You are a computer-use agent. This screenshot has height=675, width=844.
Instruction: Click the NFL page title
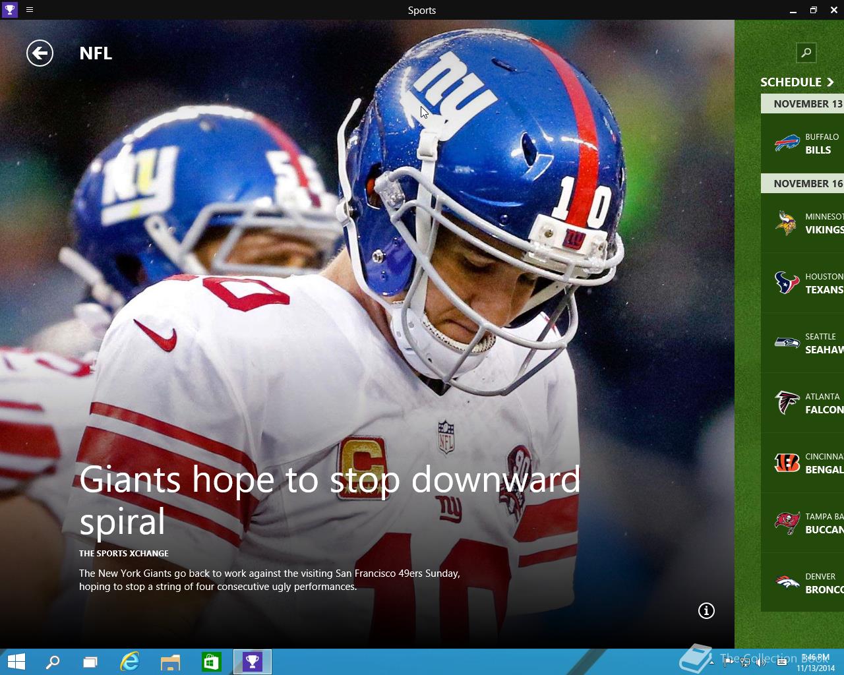96,53
